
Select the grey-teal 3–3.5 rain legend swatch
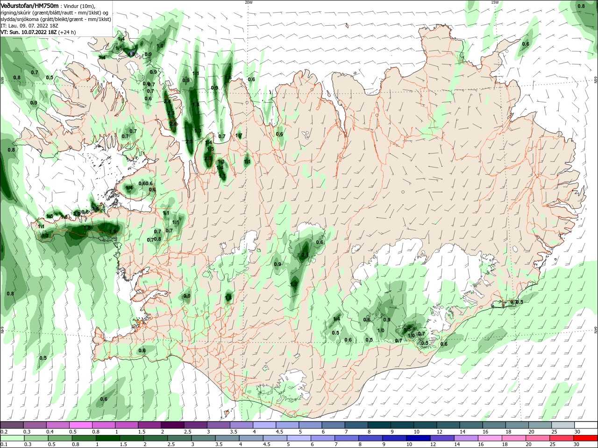[x=203, y=438]
